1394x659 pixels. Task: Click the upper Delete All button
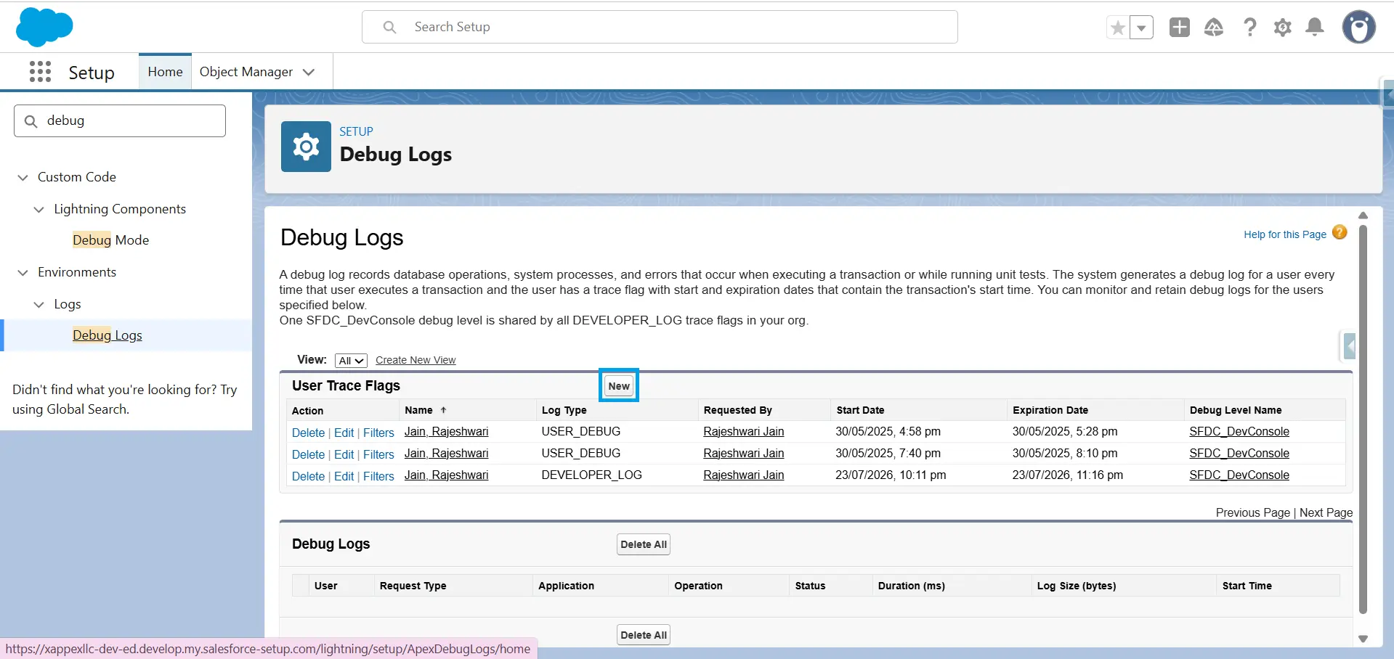click(x=644, y=544)
